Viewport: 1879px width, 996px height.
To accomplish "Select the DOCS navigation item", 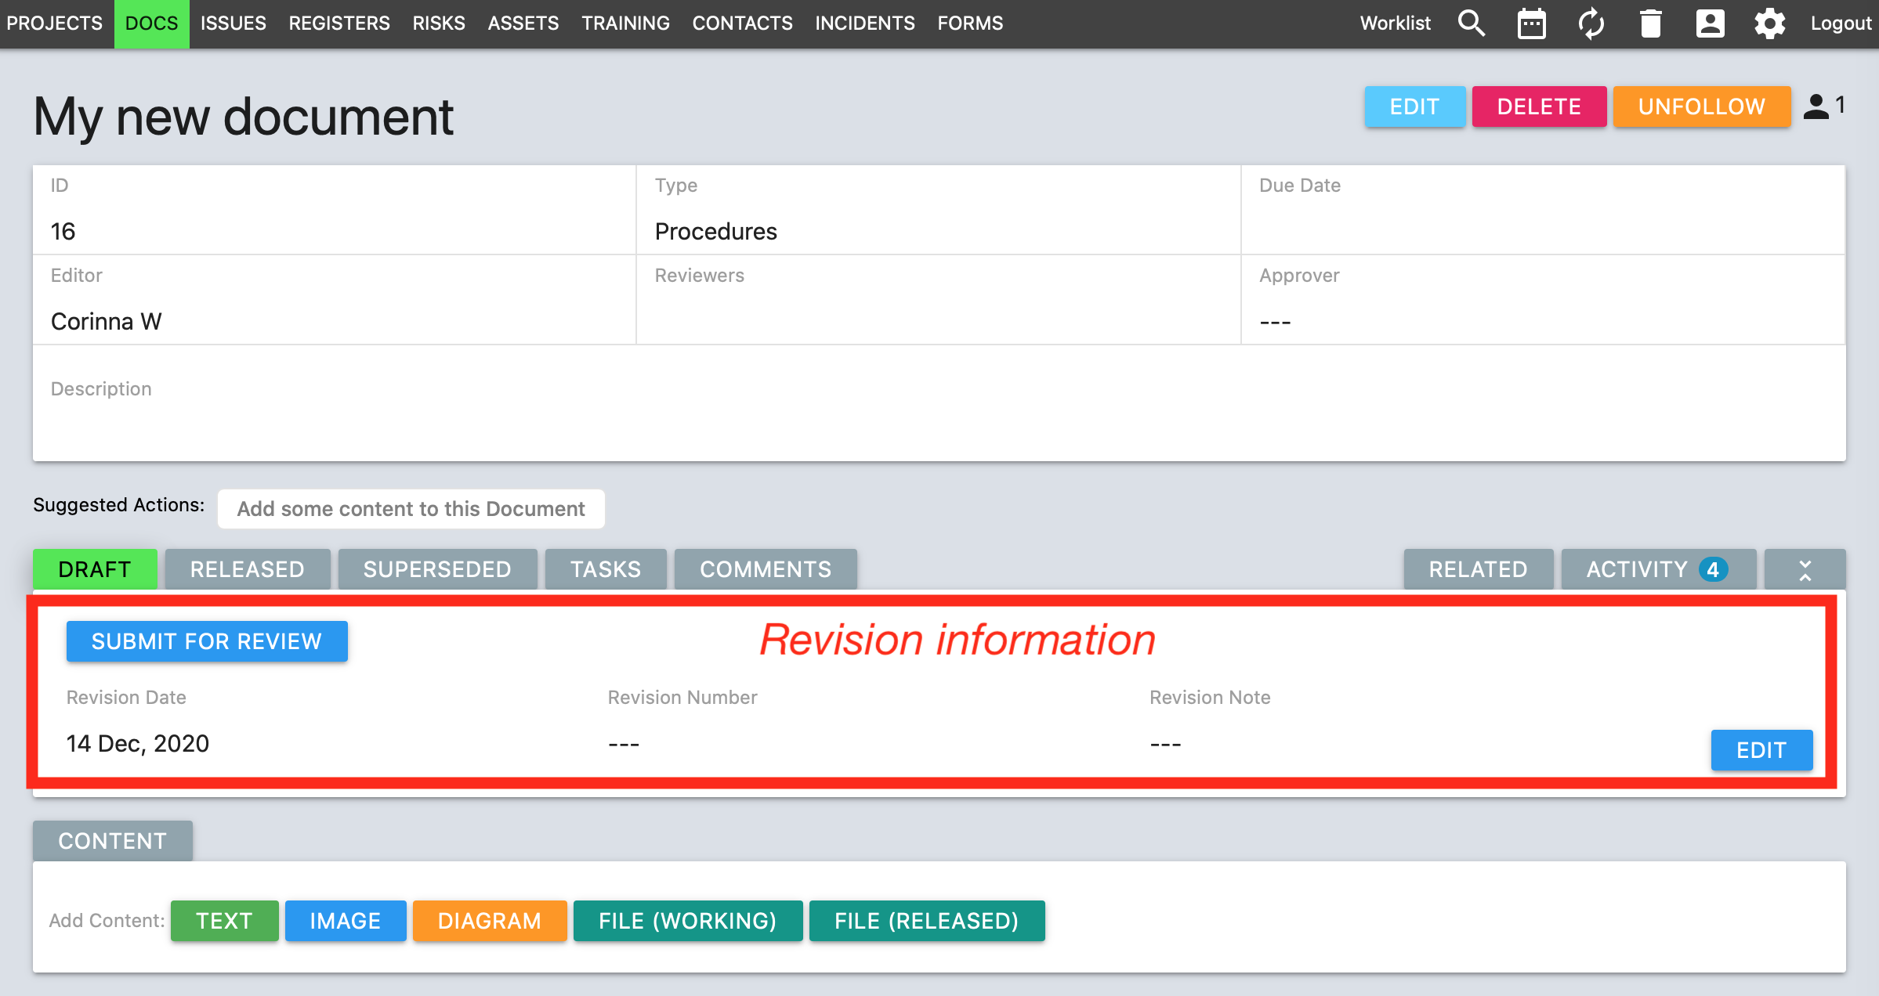I will tap(151, 23).
